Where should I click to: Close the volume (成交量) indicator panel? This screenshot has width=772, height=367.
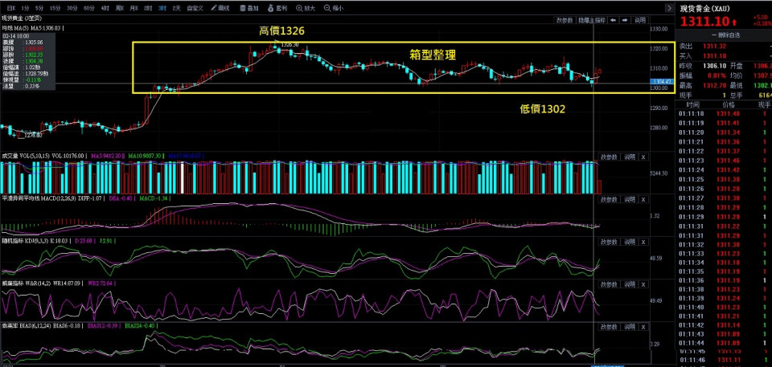[643, 157]
